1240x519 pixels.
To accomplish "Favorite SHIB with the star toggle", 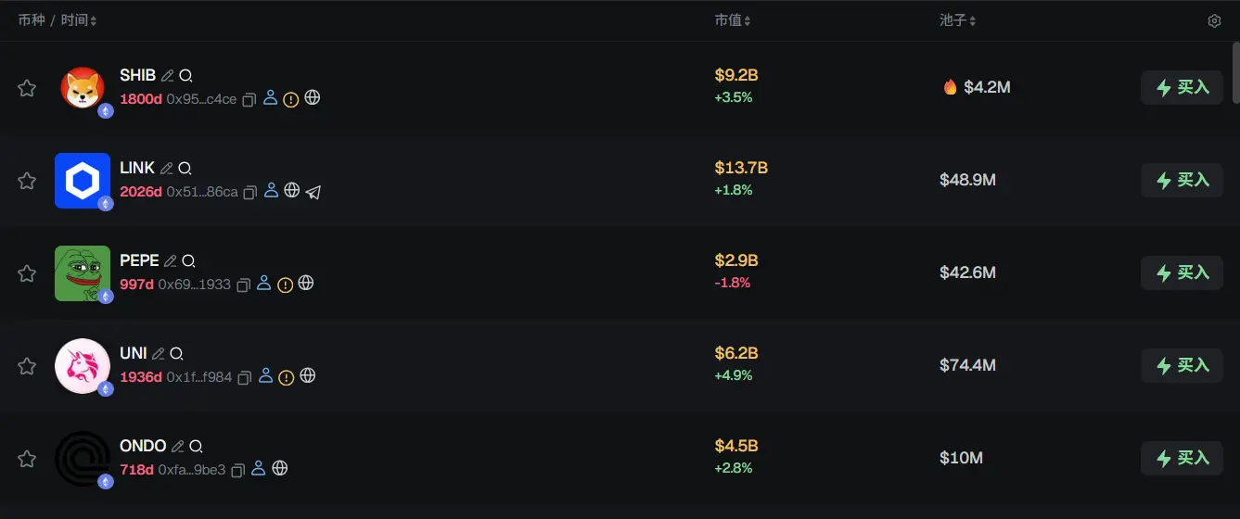I will click(x=27, y=88).
